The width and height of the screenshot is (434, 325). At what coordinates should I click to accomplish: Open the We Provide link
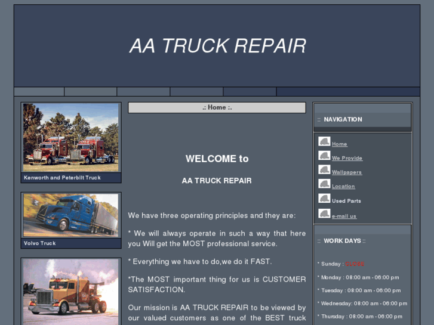(347, 158)
